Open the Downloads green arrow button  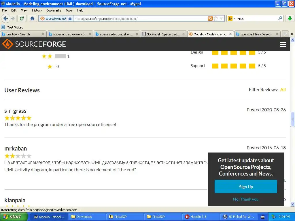click(x=290, y=18)
